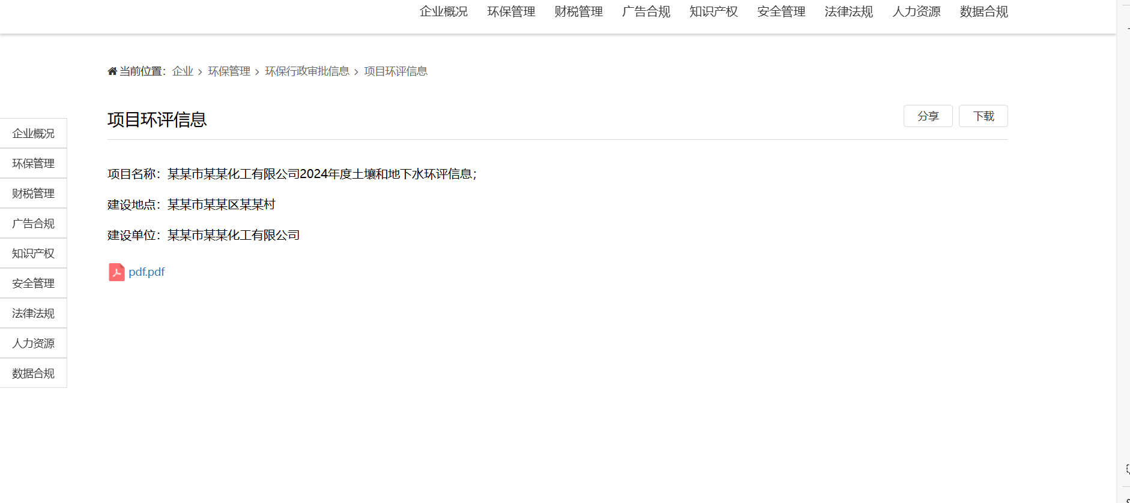Open 法律法规 in top navigation
The height and width of the screenshot is (503, 1130).
[x=848, y=12]
